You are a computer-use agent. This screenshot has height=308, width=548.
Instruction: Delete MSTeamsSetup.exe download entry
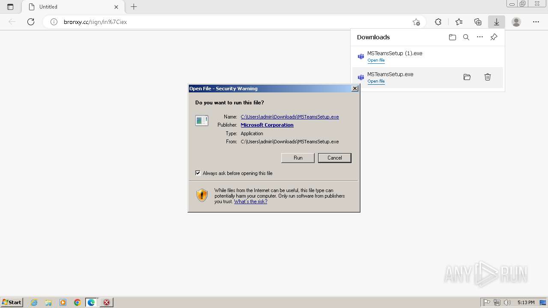[x=488, y=77]
